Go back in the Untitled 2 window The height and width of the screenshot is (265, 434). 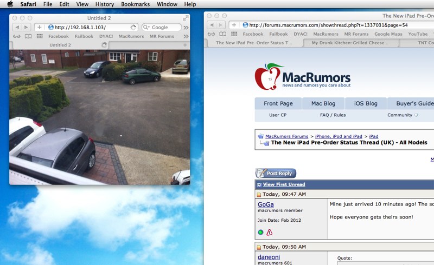pyautogui.click(x=17, y=27)
